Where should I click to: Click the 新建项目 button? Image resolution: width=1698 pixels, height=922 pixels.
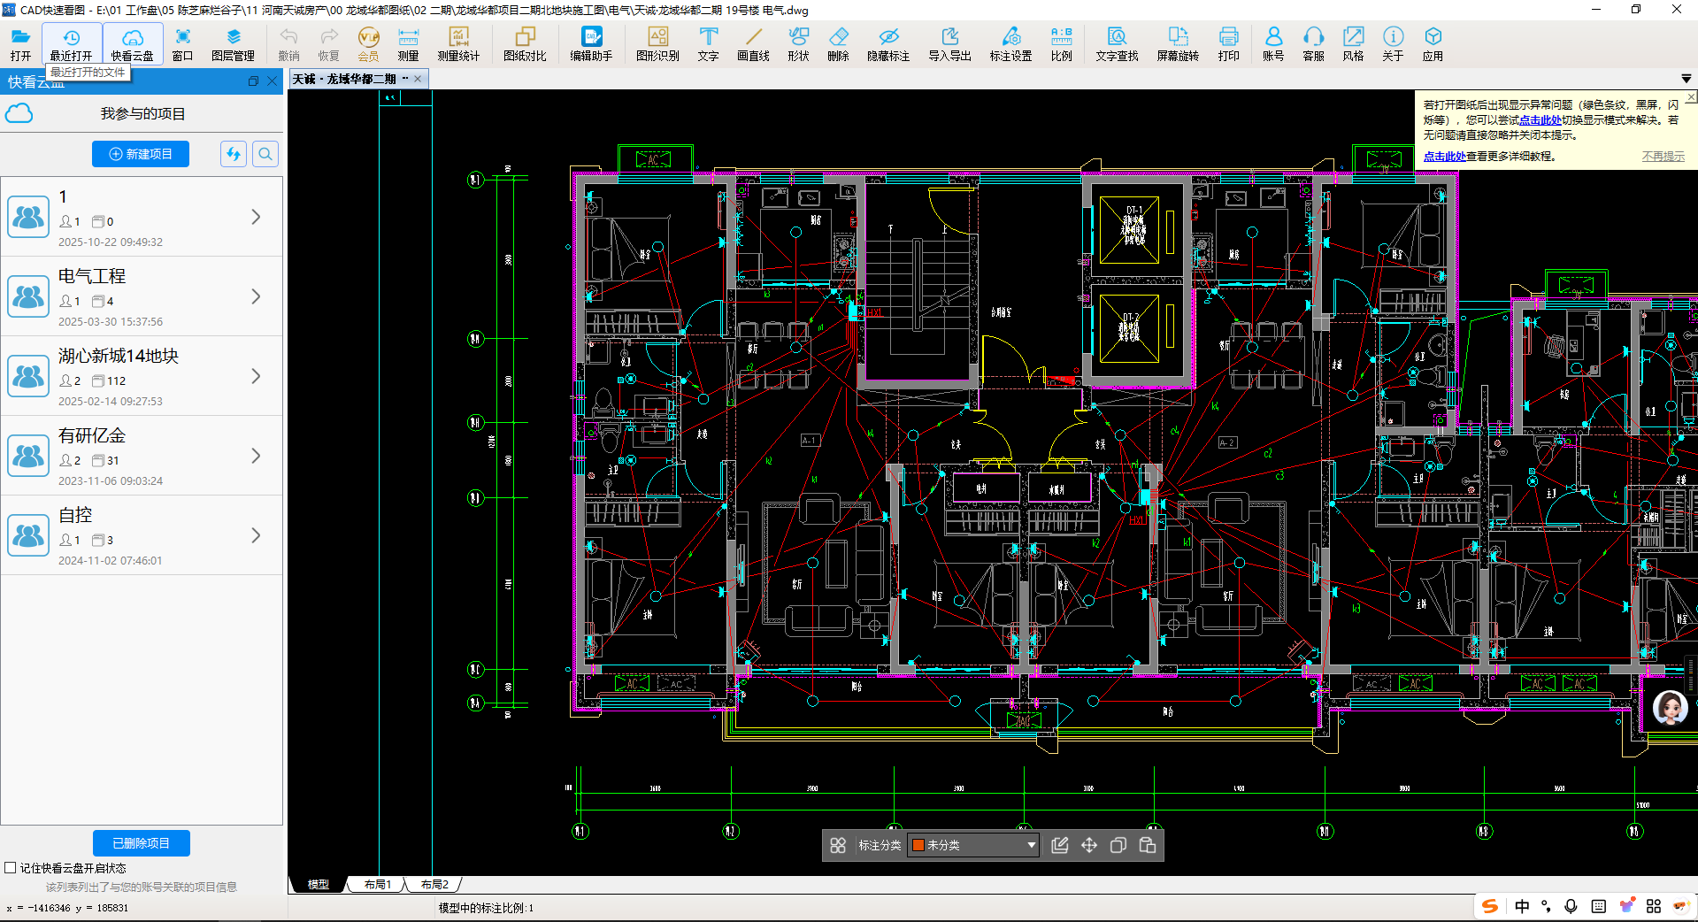coord(141,154)
